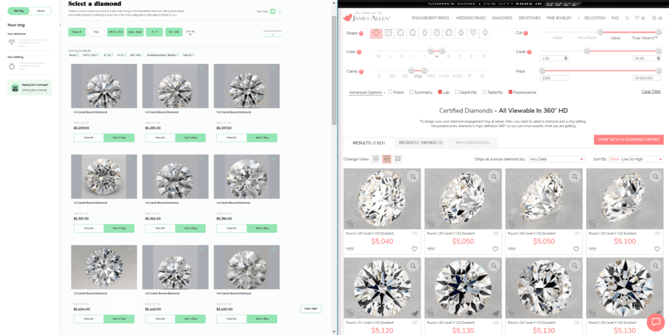Select the Asscher shape icon
The width and height of the screenshot is (669, 335).
[x=449, y=33]
